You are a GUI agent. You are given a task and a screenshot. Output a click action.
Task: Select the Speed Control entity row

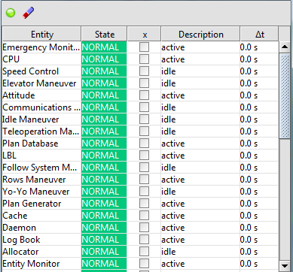point(140,71)
